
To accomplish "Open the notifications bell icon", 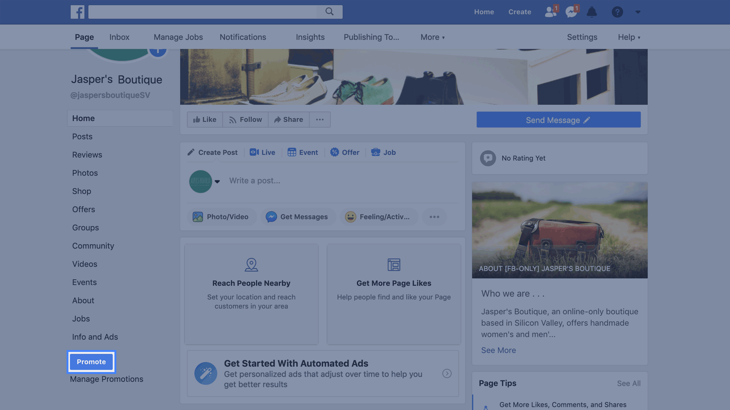I will point(592,12).
